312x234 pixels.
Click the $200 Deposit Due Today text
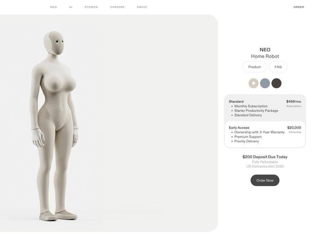pyautogui.click(x=265, y=157)
